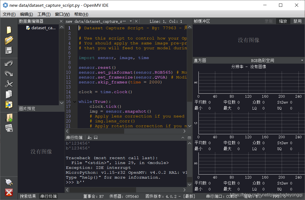Viewport: 305px width, 200px height.
Task: Click the 董事会: H7 board status
Action: tap(94, 196)
